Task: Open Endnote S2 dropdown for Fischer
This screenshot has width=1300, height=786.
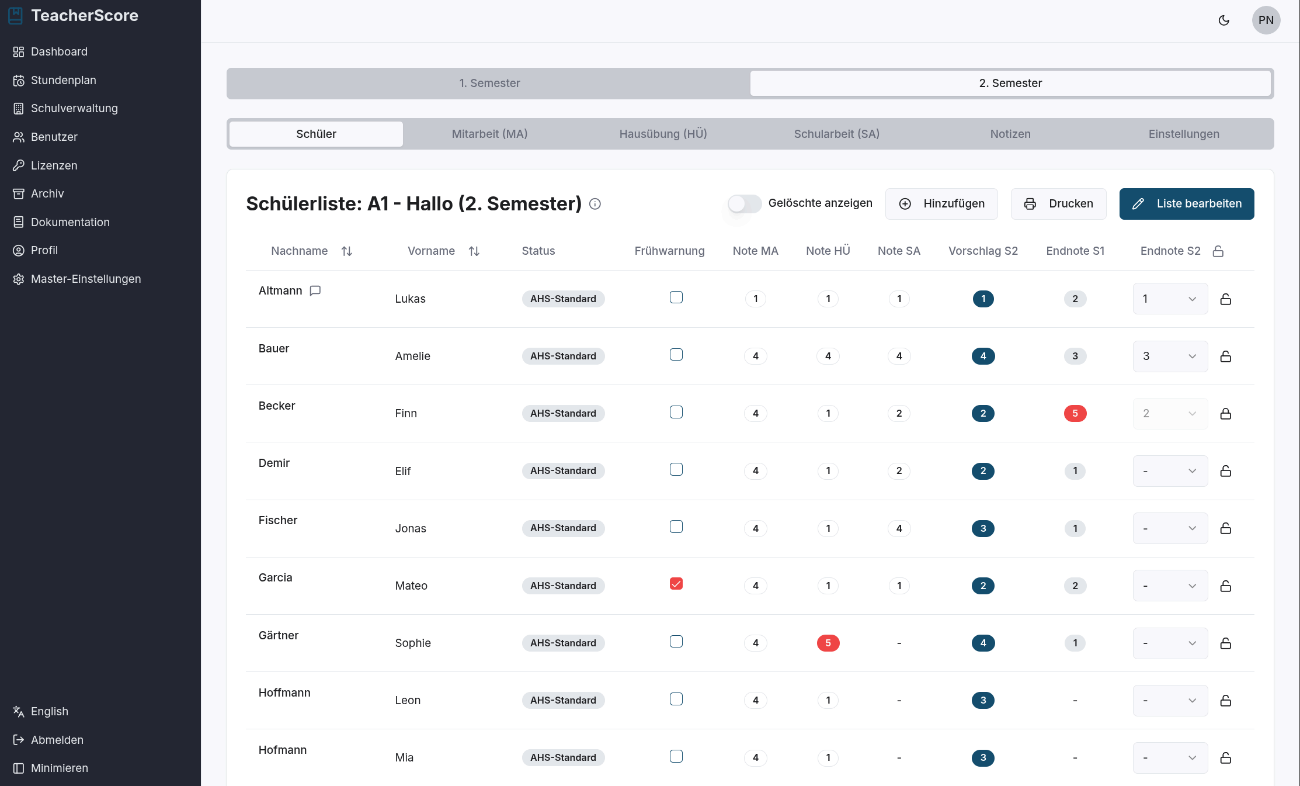Action: tap(1170, 528)
